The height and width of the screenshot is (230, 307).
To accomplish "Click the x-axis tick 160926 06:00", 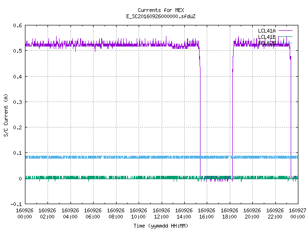I will tap(93, 213).
